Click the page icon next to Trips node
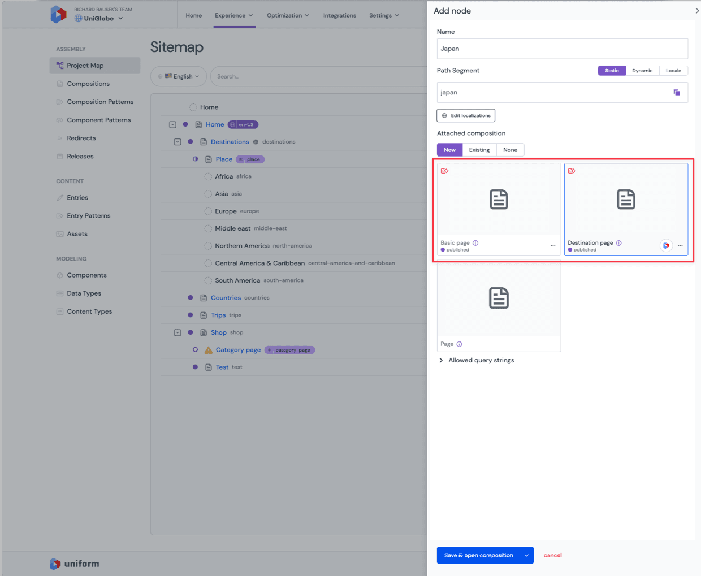701x576 pixels. [x=204, y=315]
